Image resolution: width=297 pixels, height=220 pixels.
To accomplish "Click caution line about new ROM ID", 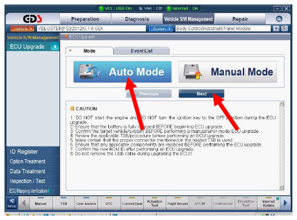I will [x=132, y=149].
